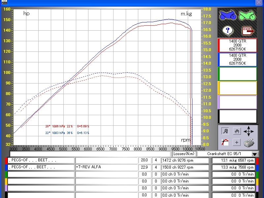Click the curve graph icon
Viewport: 264px width, 198px height.
(225, 143)
